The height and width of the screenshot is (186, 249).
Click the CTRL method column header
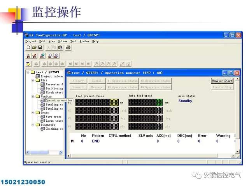[120, 136]
